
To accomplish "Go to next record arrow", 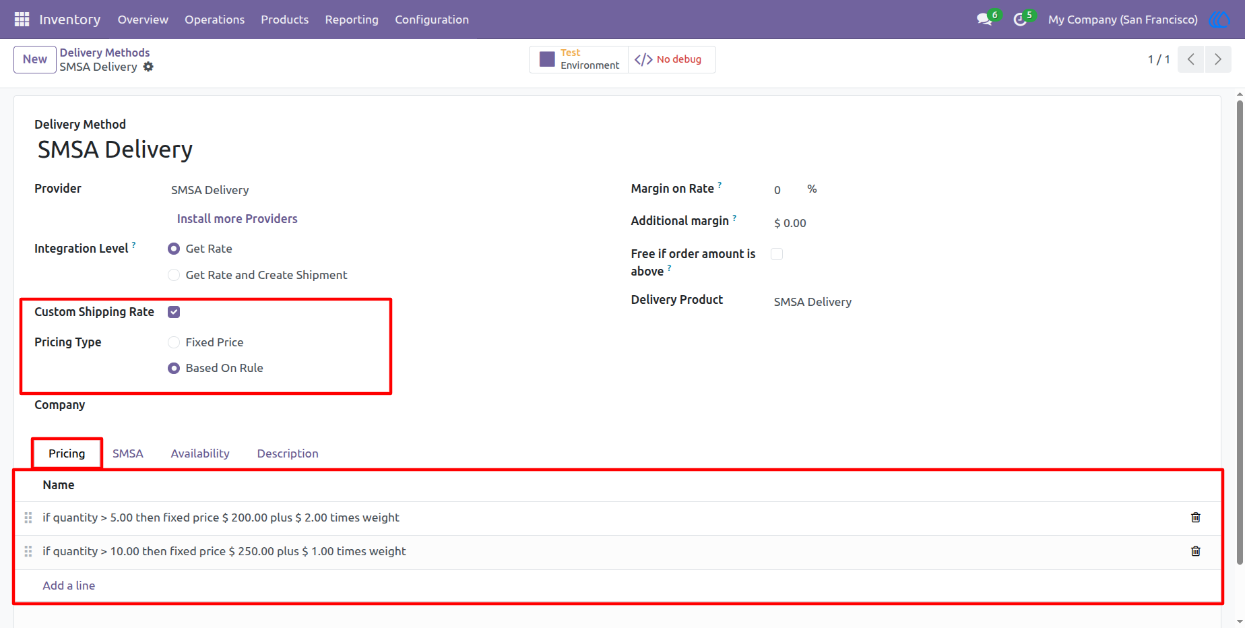I will tap(1218, 59).
